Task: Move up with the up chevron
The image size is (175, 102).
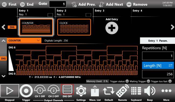Action: [x=4, y=41]
